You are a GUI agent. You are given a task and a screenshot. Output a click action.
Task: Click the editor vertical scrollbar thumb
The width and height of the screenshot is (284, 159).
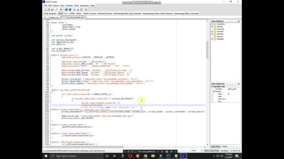(x=207, y=50)
